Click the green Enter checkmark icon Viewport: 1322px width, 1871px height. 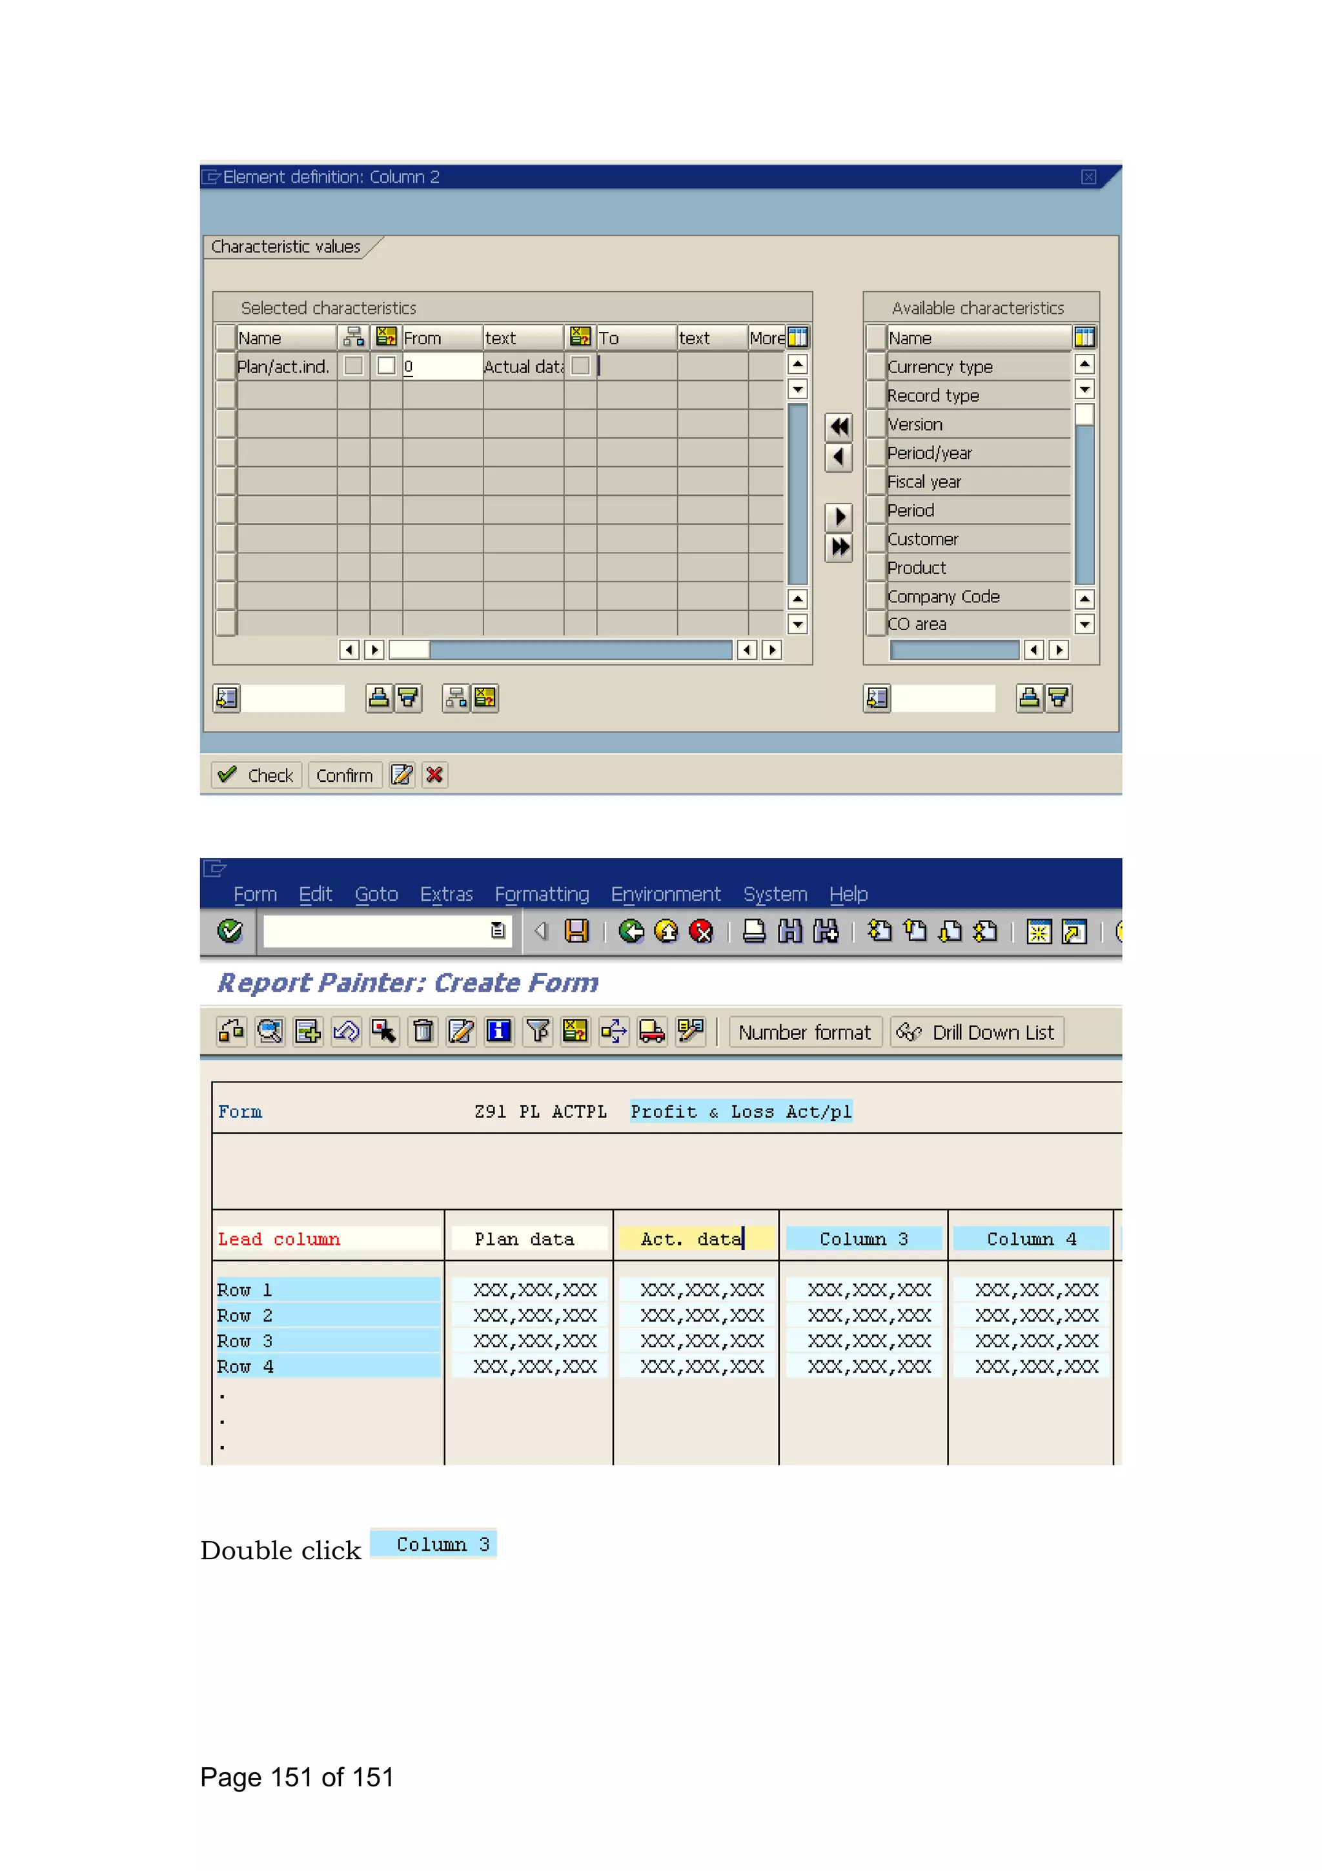(230, 930)
